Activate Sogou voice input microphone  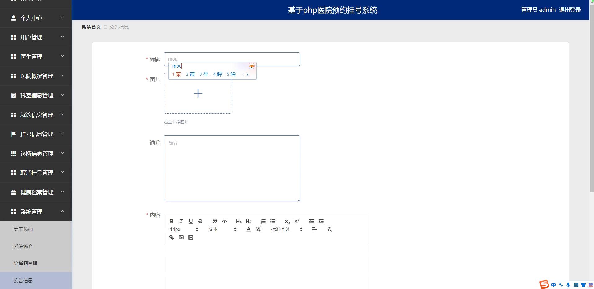(568, 285)
